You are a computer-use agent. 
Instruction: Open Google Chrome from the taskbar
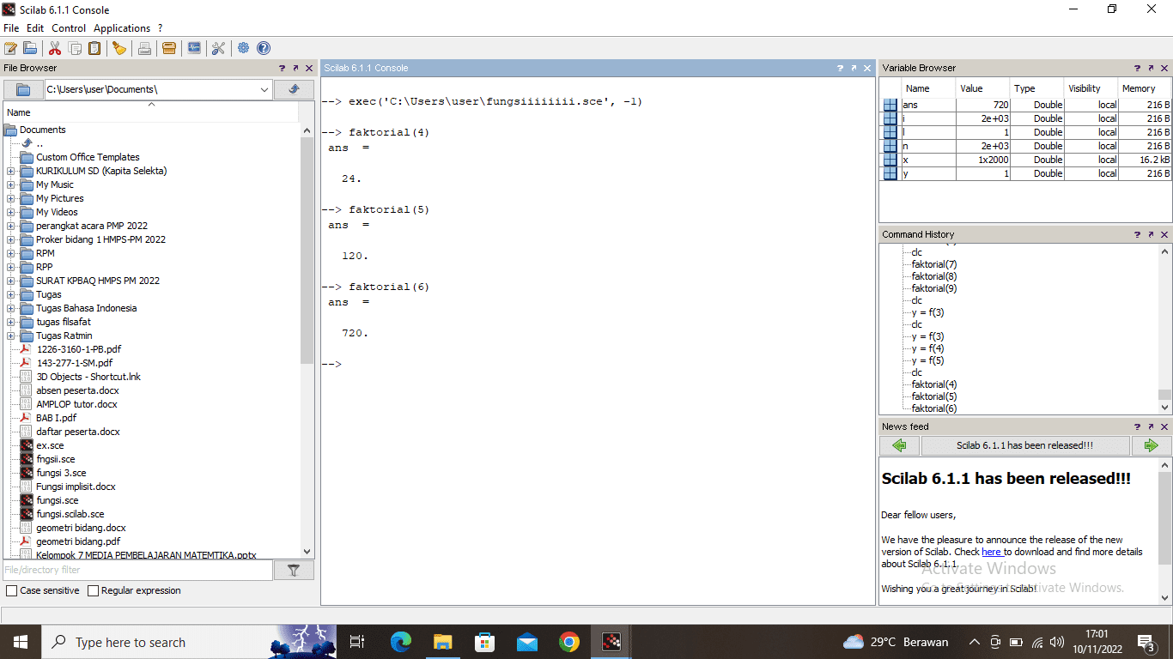click(x=568, y=642)
